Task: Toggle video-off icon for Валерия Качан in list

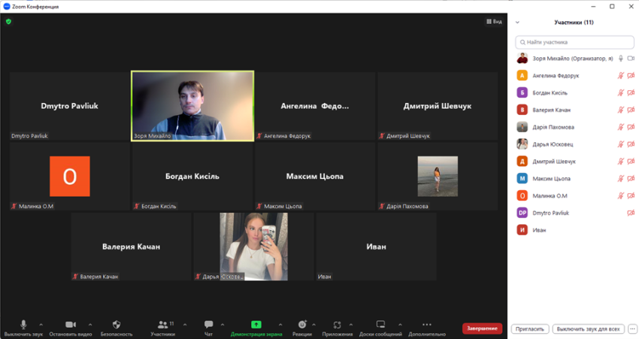Action: 631,110
